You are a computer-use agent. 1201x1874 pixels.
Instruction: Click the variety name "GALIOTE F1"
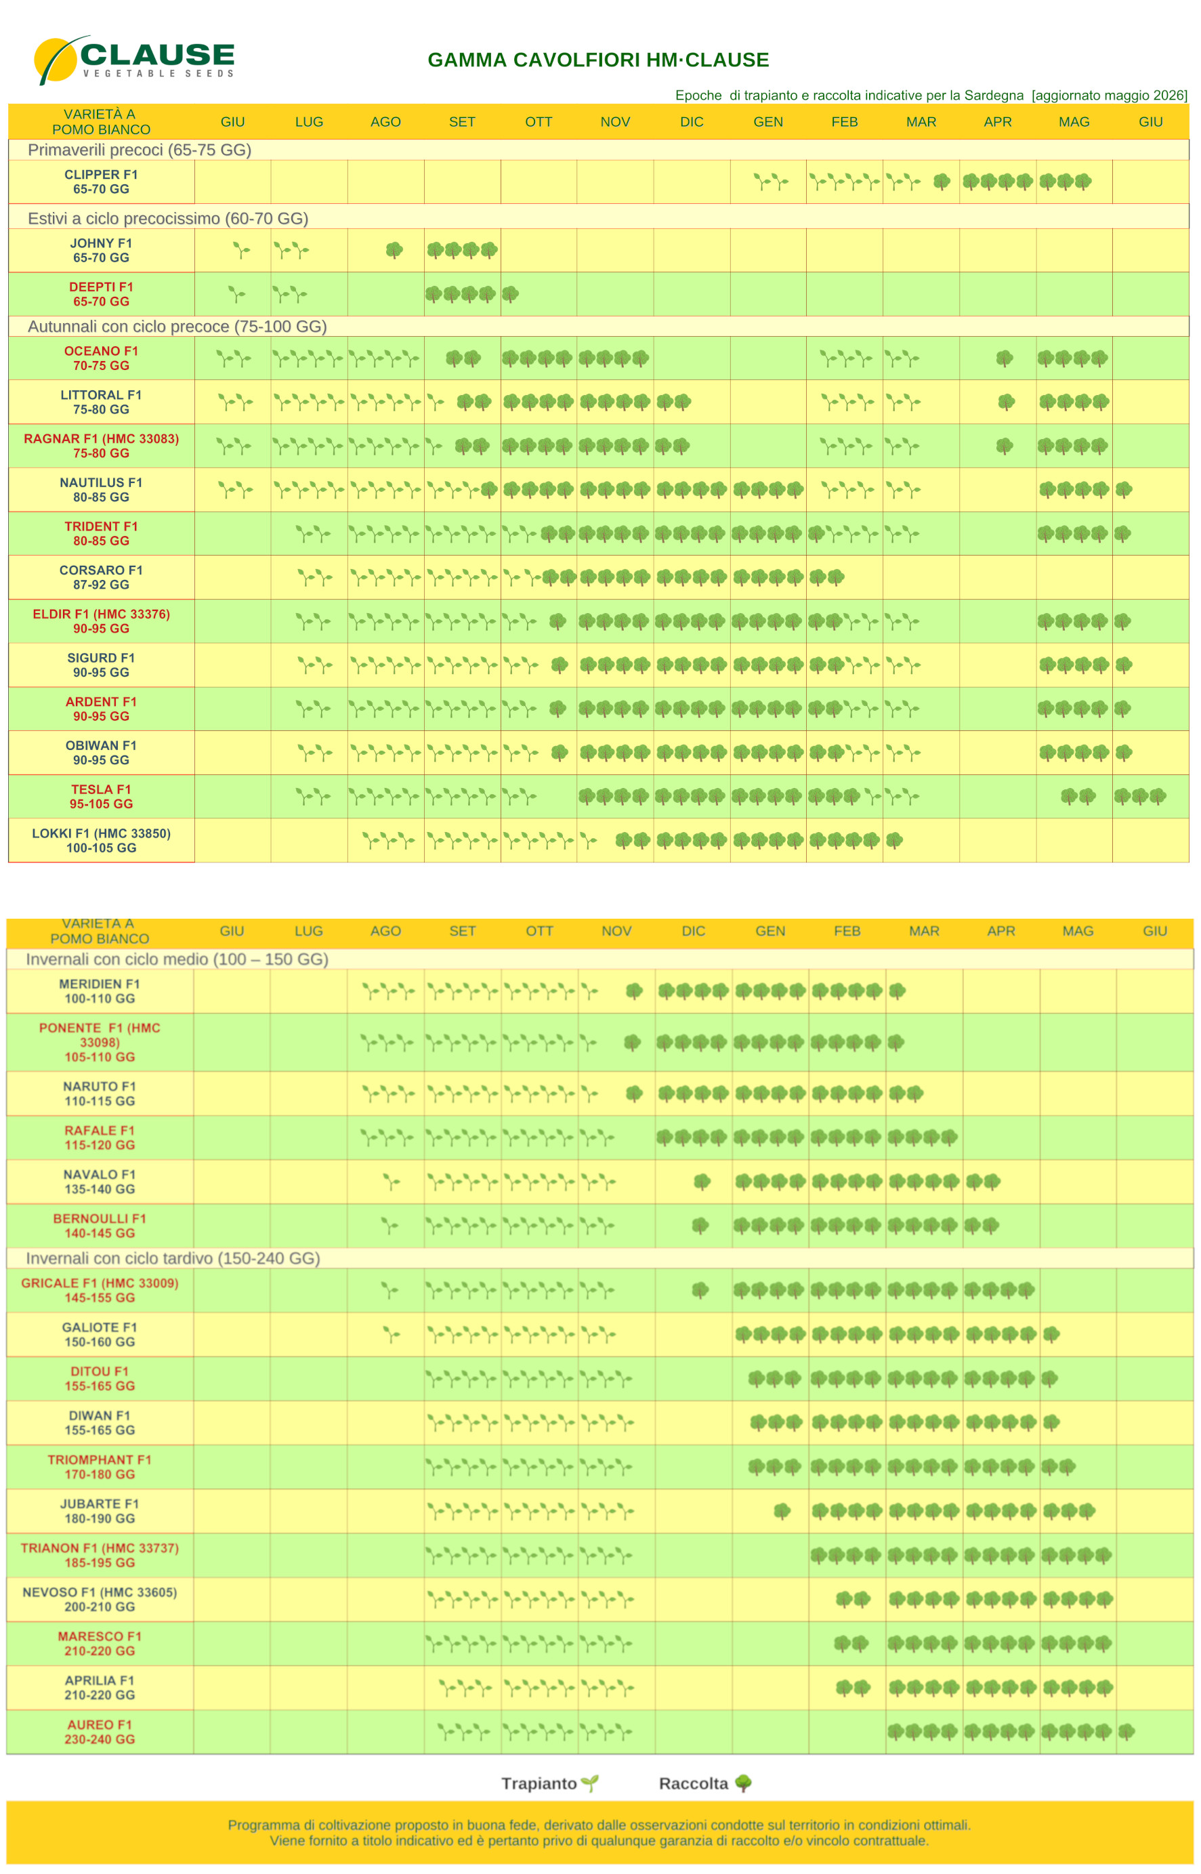tap(100, 1327)
